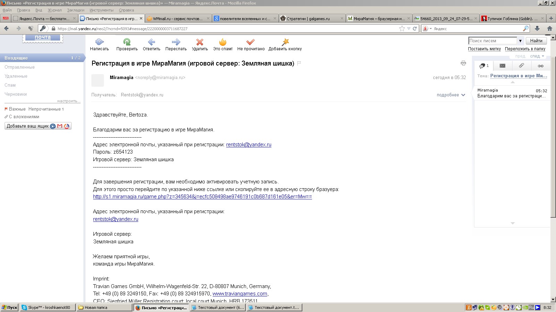This screenshot has height=312, width=556.
Task: Filter by С вложениями
Action: 24,117
